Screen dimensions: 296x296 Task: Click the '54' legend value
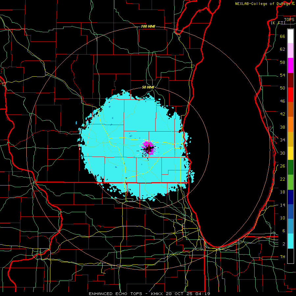click(x=283, y=75)
